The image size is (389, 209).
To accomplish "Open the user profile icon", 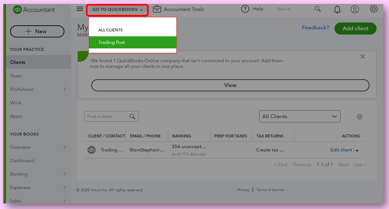I will pyautogui.click(x=355, y=9).
